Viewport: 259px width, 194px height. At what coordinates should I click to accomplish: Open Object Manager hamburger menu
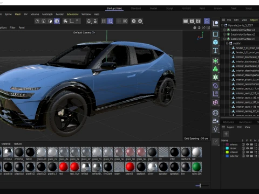coord(223,20)
